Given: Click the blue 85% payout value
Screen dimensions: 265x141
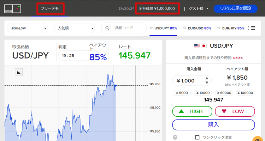Looking at the screenshot, I should pyautogui.click(x=98, y=57).
